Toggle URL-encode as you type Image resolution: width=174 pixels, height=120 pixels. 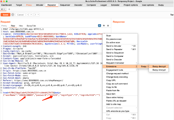click(x=120, y=111)
